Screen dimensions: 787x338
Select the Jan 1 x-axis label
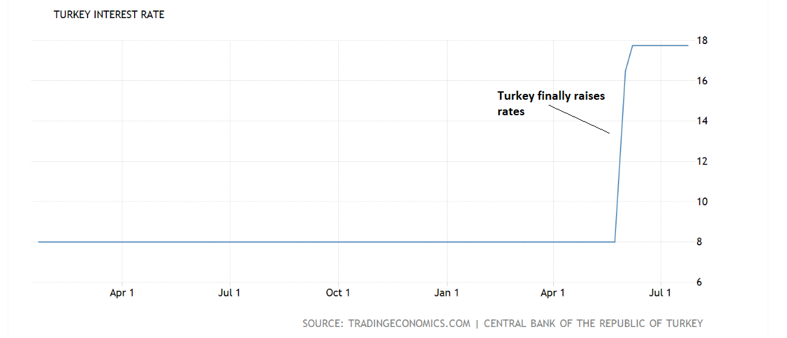pos(446,293)
